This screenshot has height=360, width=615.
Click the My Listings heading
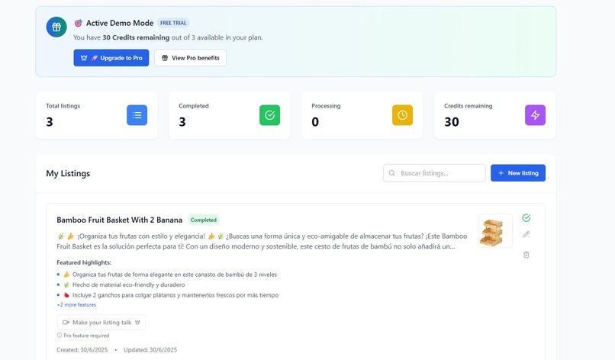[68, 173]
